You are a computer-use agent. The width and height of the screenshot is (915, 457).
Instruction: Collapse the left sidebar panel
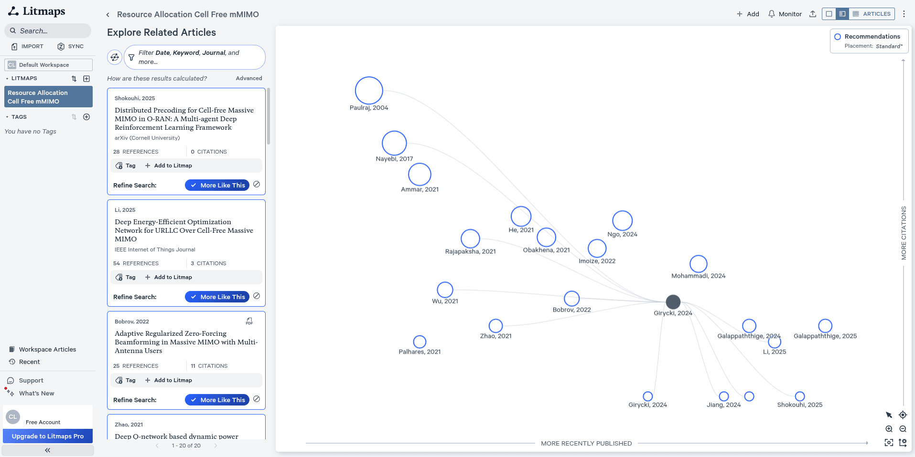point(47,449)
